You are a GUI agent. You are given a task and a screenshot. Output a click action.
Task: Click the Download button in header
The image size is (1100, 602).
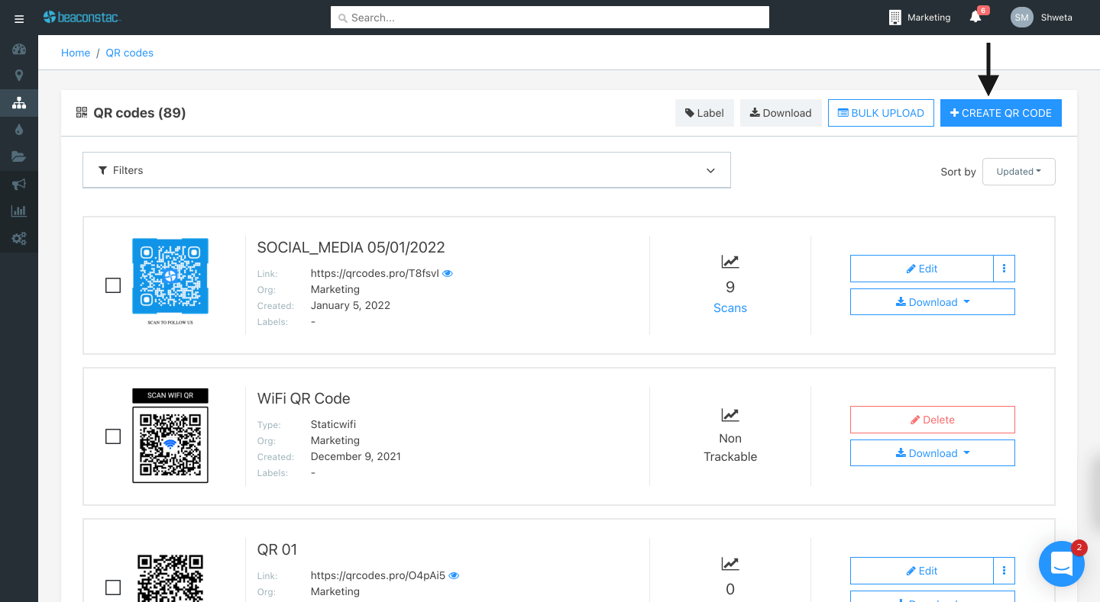pos(781,113)
